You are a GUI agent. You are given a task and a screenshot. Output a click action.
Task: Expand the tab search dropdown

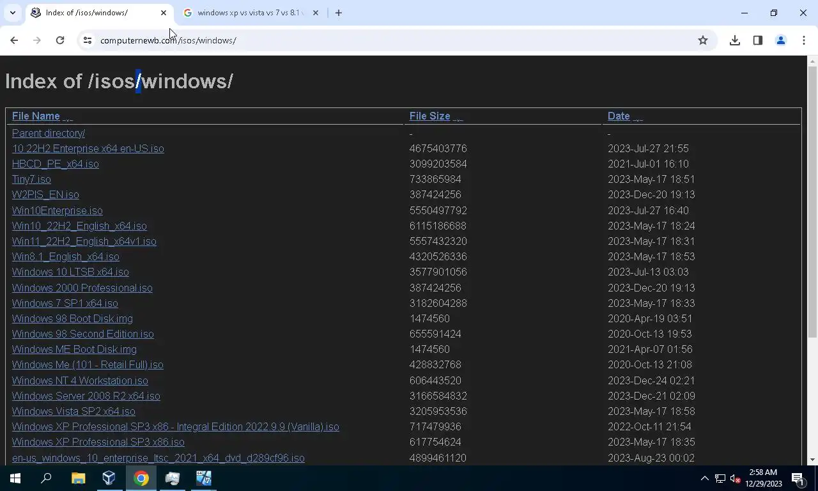pos(12,13)
